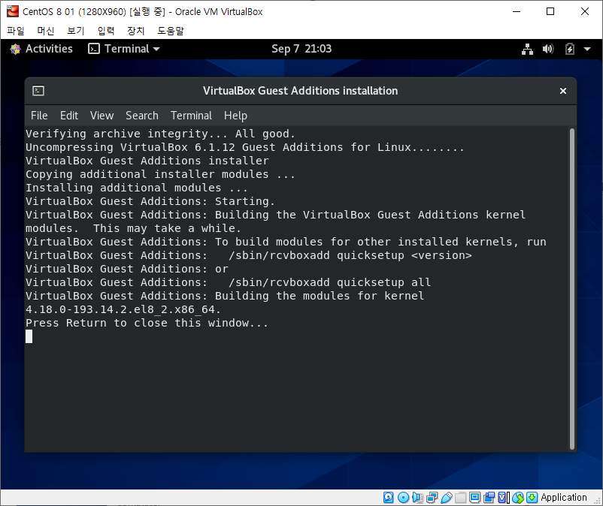Click the audio status indicator icon
The height and width of the screenshot is (506, 603).
(x=417, y=498)
